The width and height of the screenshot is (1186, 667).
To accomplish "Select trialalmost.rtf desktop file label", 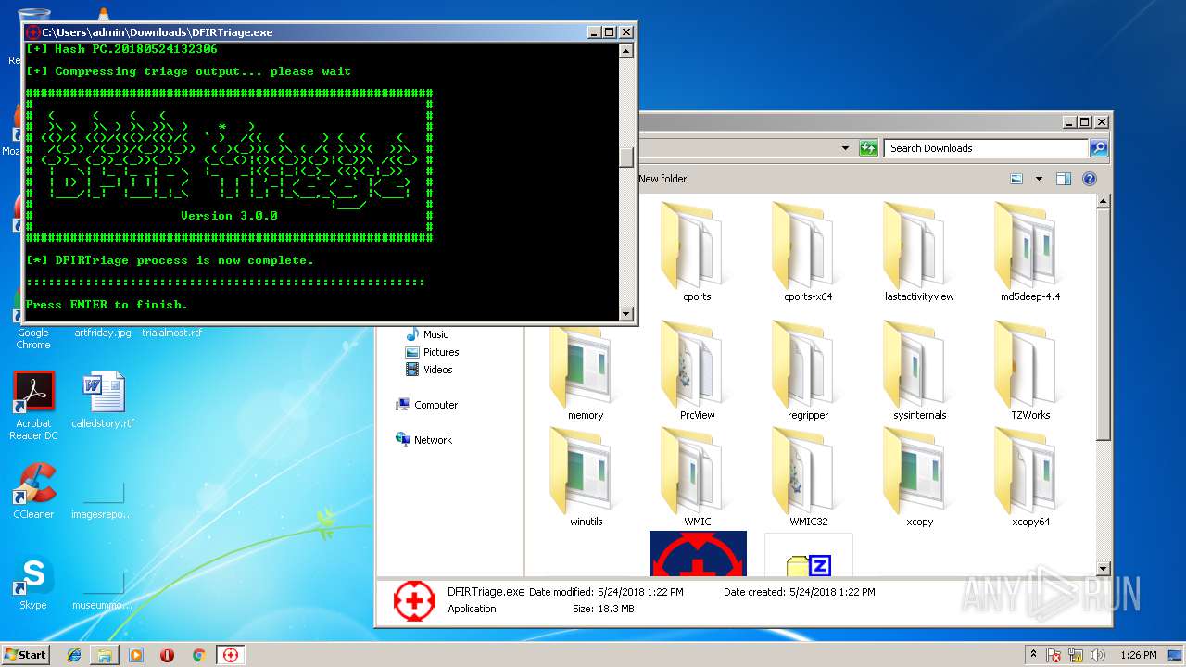I will [x=171, y=333].
